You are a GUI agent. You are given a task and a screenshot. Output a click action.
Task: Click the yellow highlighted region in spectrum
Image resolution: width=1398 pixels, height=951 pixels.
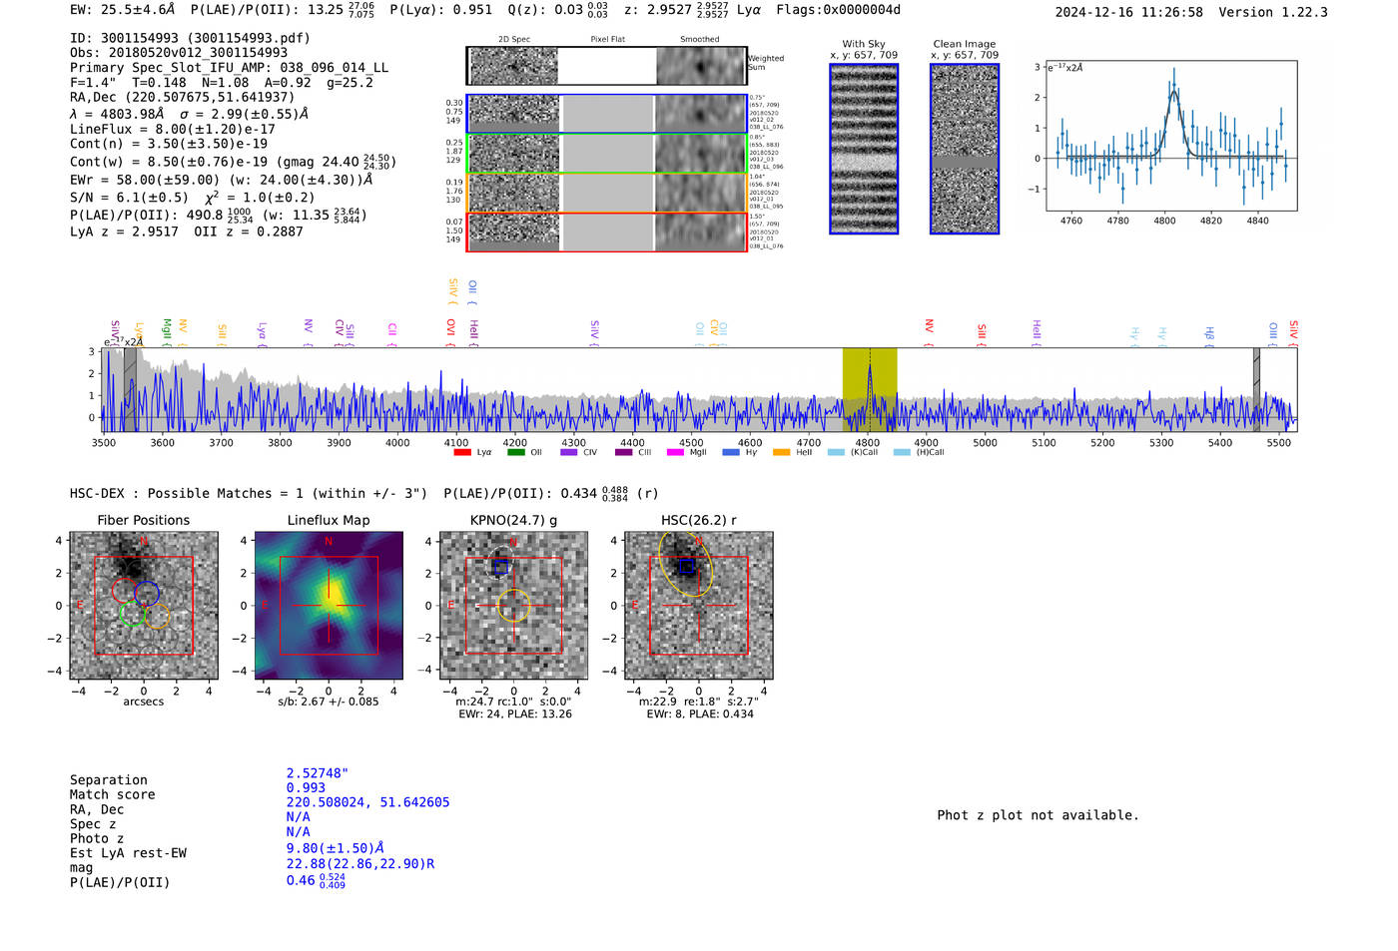[870, 389]
